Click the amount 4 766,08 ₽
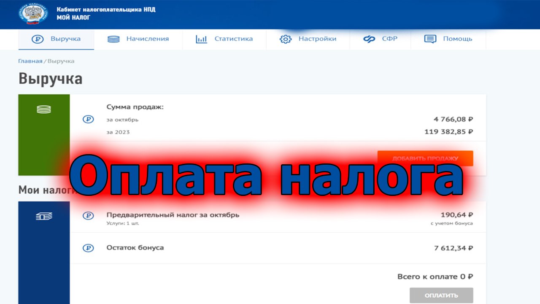The height and width of the screenshot is (304, 540). tap(453, 119)
